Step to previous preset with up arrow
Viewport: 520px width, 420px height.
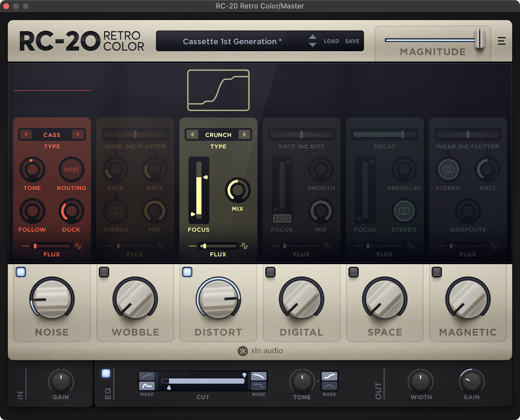pos(313,37)
